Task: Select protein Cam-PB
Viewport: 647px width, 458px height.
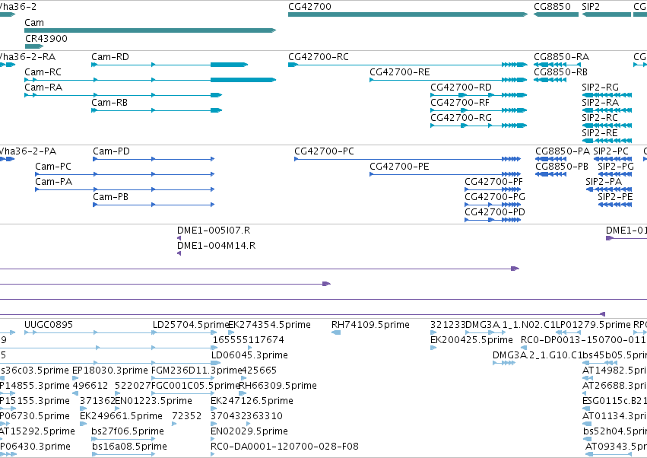Action: pos(154,205)
